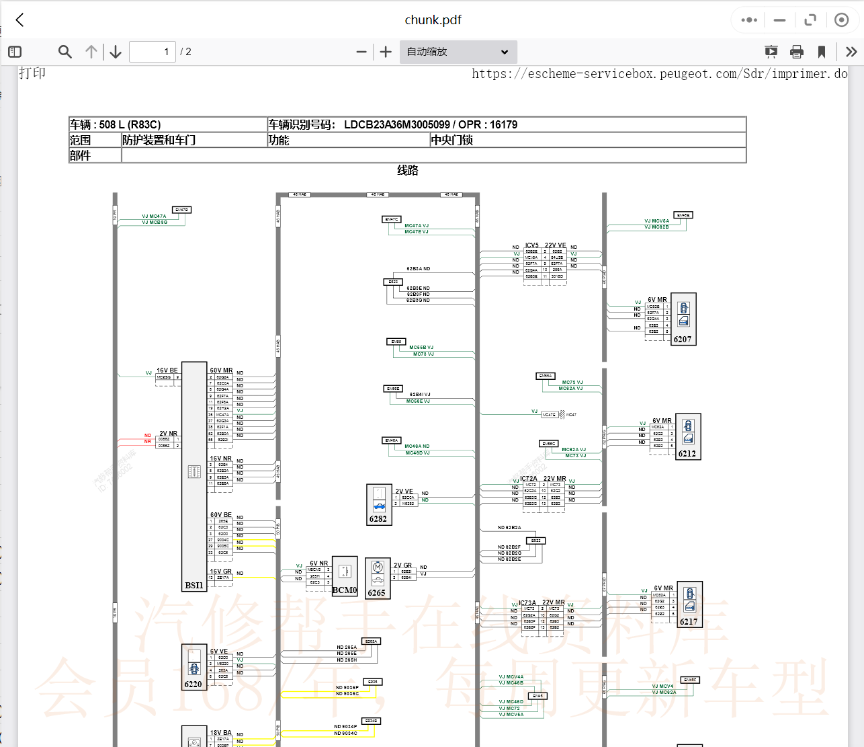Select the chunk.pdf title tab
The width and height of the screenshot is (864, 747).
click(x=433, y=19)
